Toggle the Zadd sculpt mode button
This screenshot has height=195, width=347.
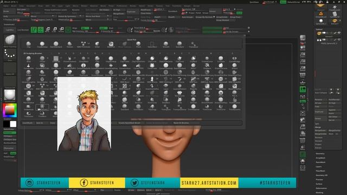coord(103,28)
